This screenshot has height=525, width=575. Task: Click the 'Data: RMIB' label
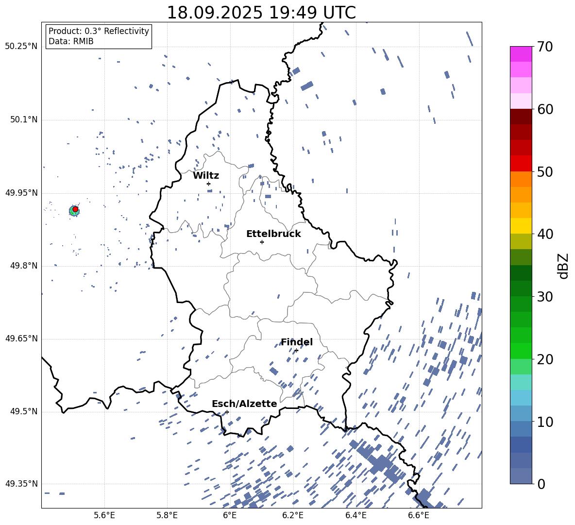point(71,41)
